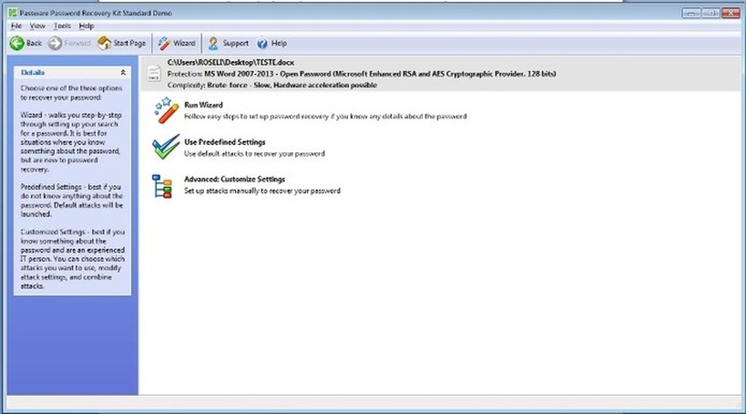Viewport: 746px width, 414px height.
Task: Click the Run Wizard link
Action: tap(203, 105)
